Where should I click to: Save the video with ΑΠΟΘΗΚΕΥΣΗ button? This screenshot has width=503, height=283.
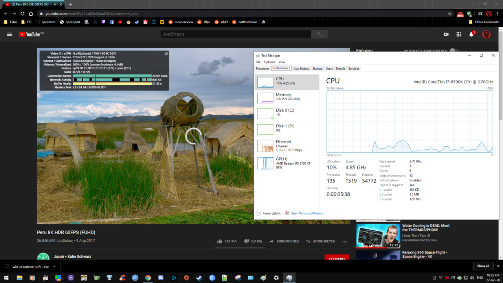(x=320, y=241)
